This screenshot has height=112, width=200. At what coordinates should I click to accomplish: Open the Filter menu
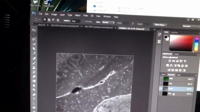pyautogui.click(x=85, y=16)
